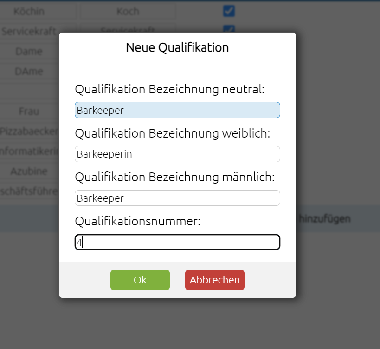Select the Geschäftsführer entry
This screenshot has width=380, height=349.
[29, 191]
